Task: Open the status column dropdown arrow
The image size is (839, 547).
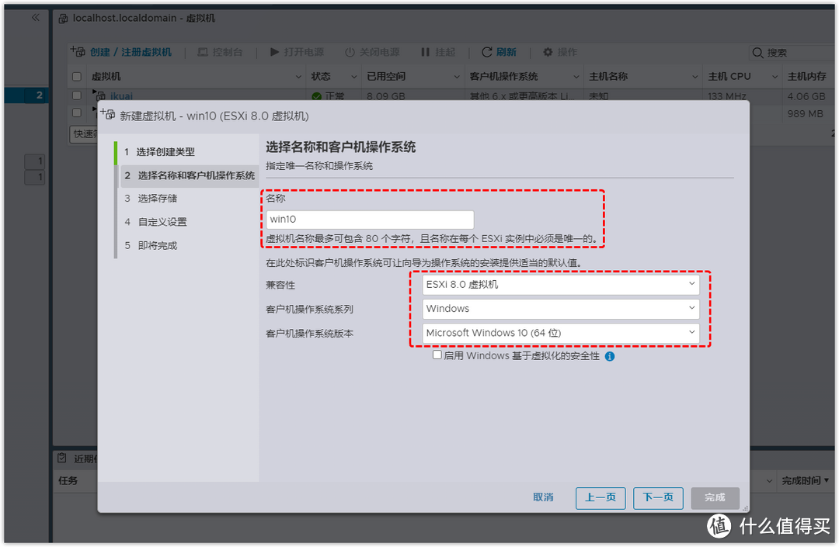Action: (x=353, y=77)
